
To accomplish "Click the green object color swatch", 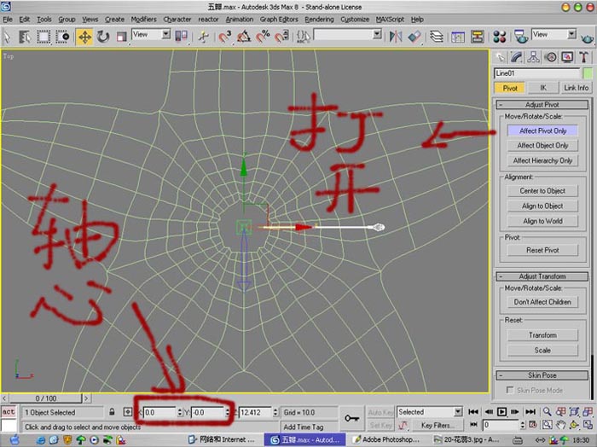I will [x=588, y=73].
